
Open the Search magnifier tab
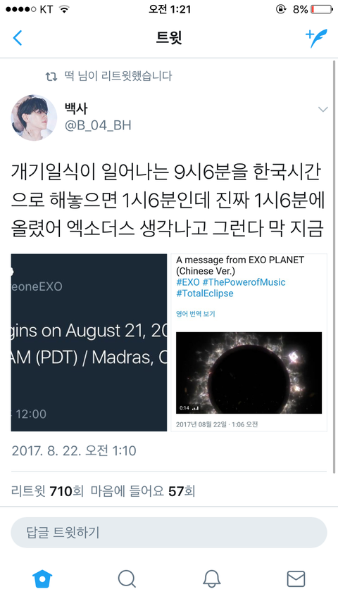(x=127, y=578)
